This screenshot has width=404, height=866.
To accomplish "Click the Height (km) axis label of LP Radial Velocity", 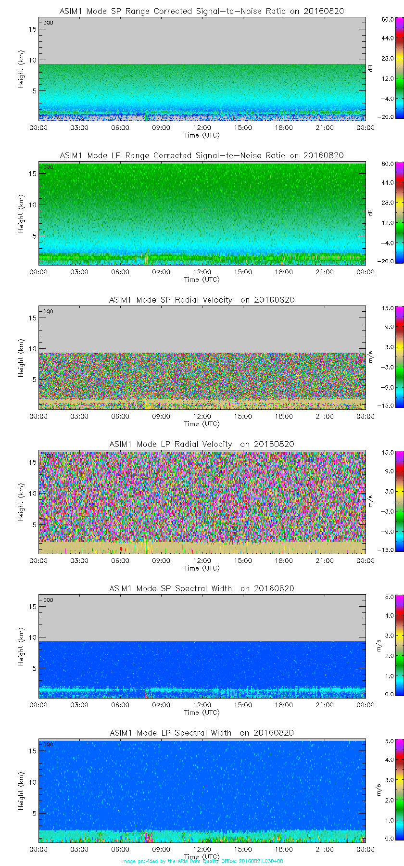I will [21, 503].
